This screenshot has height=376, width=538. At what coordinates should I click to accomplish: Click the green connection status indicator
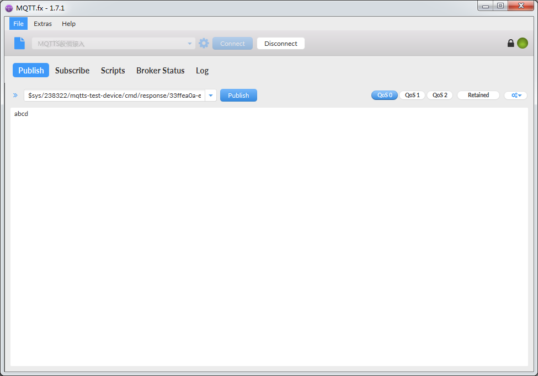523,43
